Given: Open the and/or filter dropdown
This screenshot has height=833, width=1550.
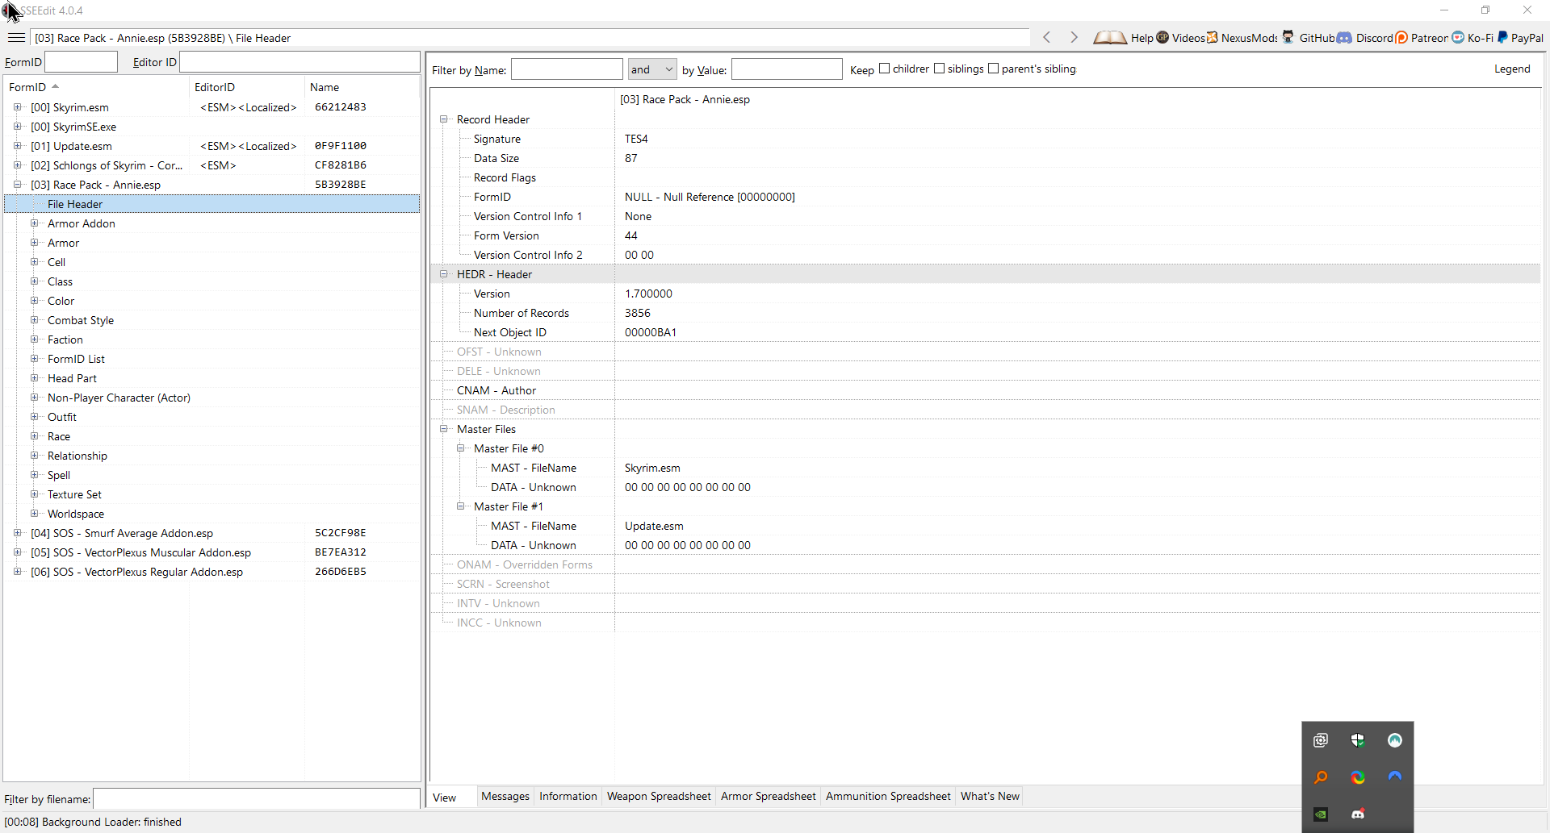Looking at the screenshot, I should pyautogui.click(x=652, y=69).
